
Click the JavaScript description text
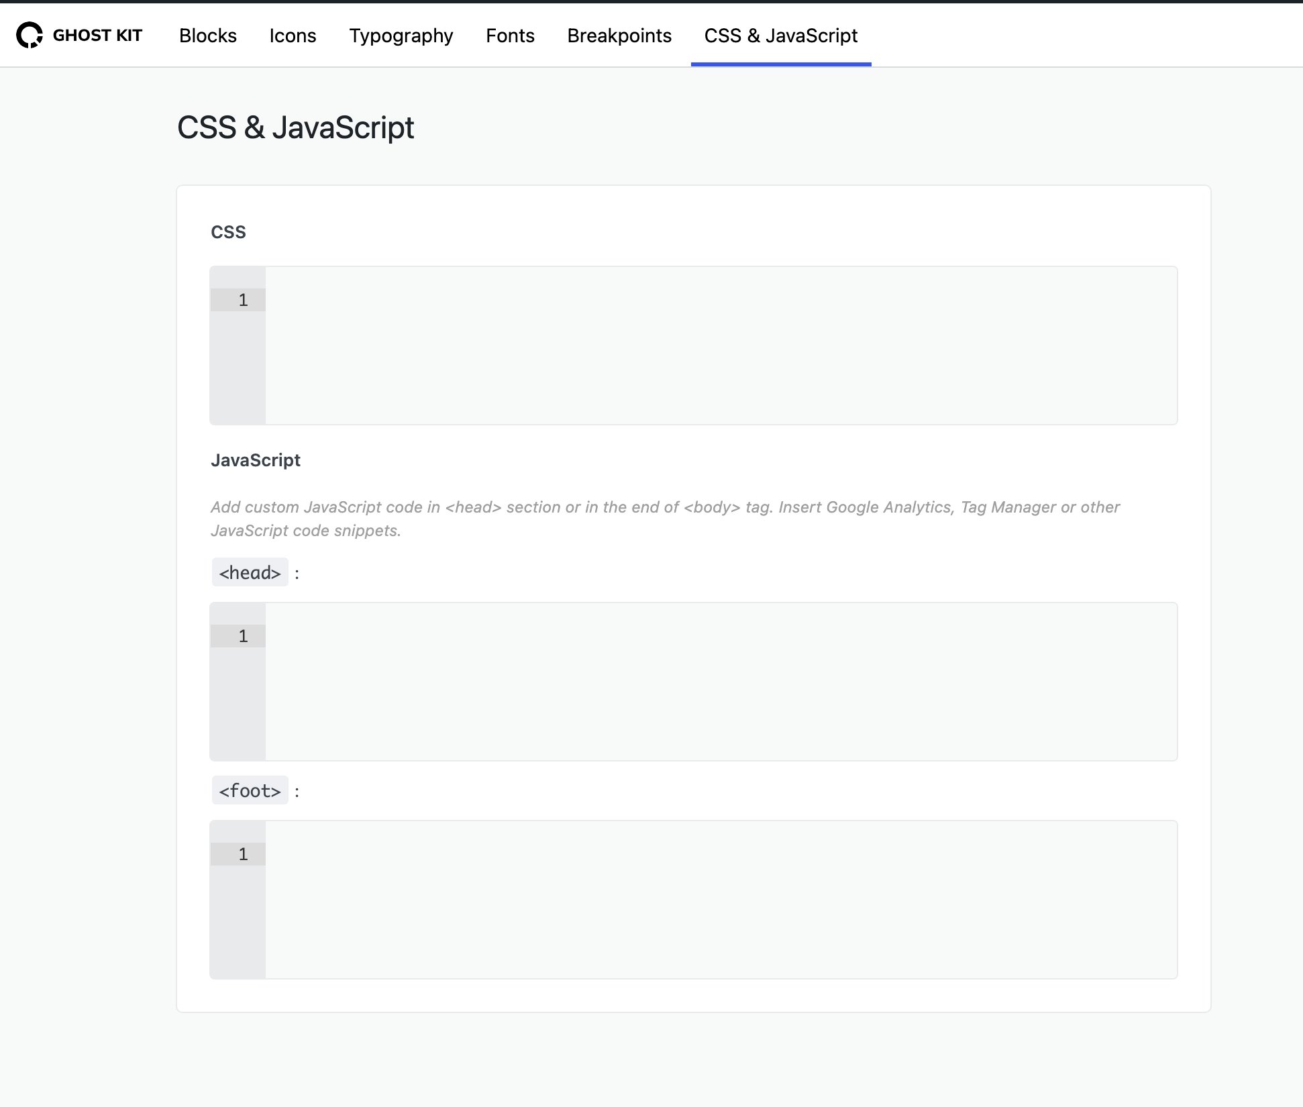coord(664,519)
